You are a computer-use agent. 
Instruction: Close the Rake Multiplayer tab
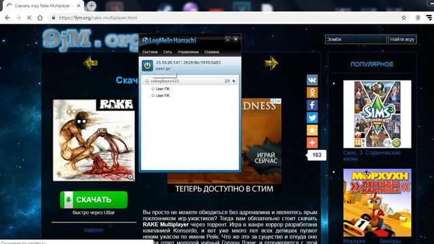[79, 5]
